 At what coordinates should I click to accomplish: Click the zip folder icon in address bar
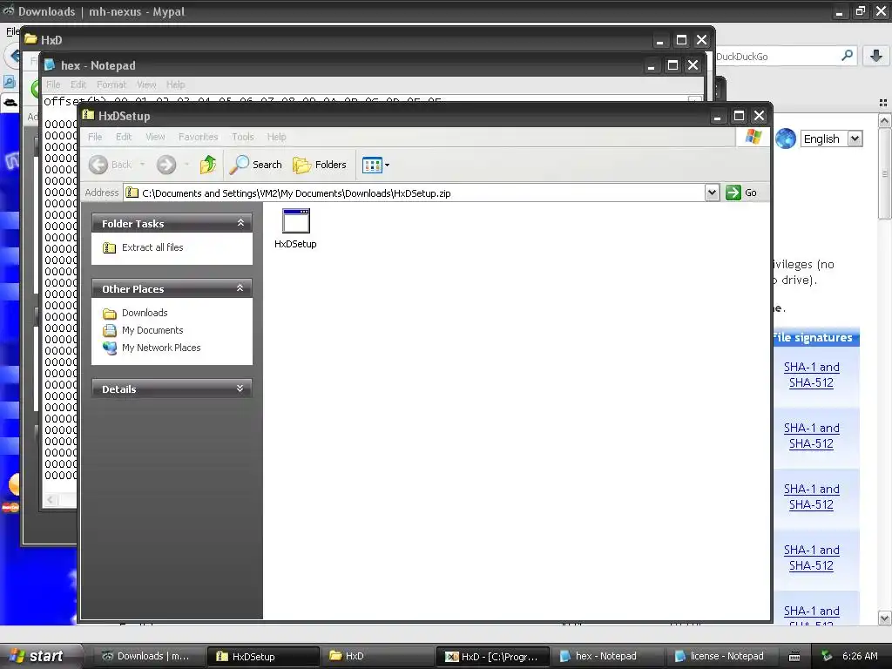pos(132,193)
